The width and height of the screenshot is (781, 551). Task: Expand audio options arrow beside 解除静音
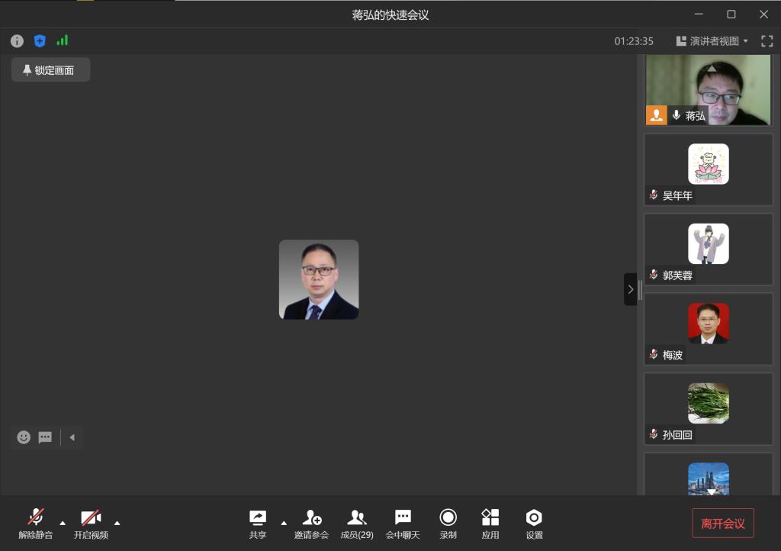[x=63, y=523]
